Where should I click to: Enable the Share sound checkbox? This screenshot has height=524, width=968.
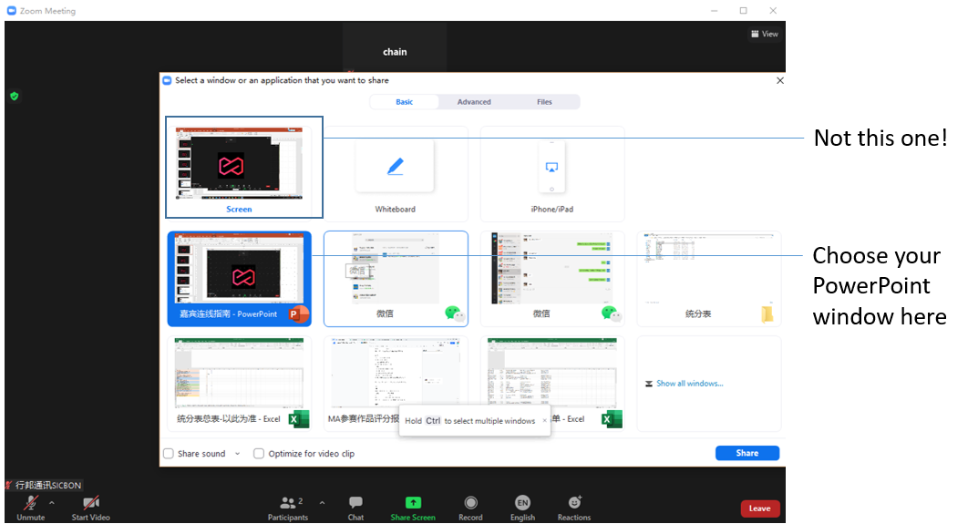click(169, 454)
